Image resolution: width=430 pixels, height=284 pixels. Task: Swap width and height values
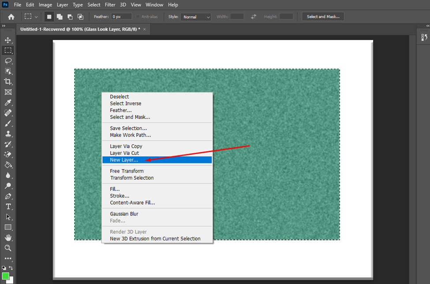tap(254, 17)
